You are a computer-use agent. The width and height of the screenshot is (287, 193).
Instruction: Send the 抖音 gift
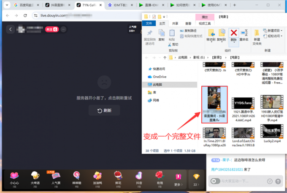pos(139,179)
